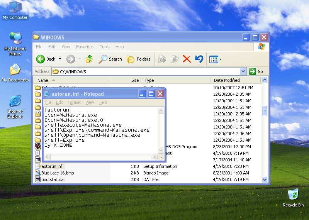Click the Explorer vertical scrollbar thumb

click(265, 111)
